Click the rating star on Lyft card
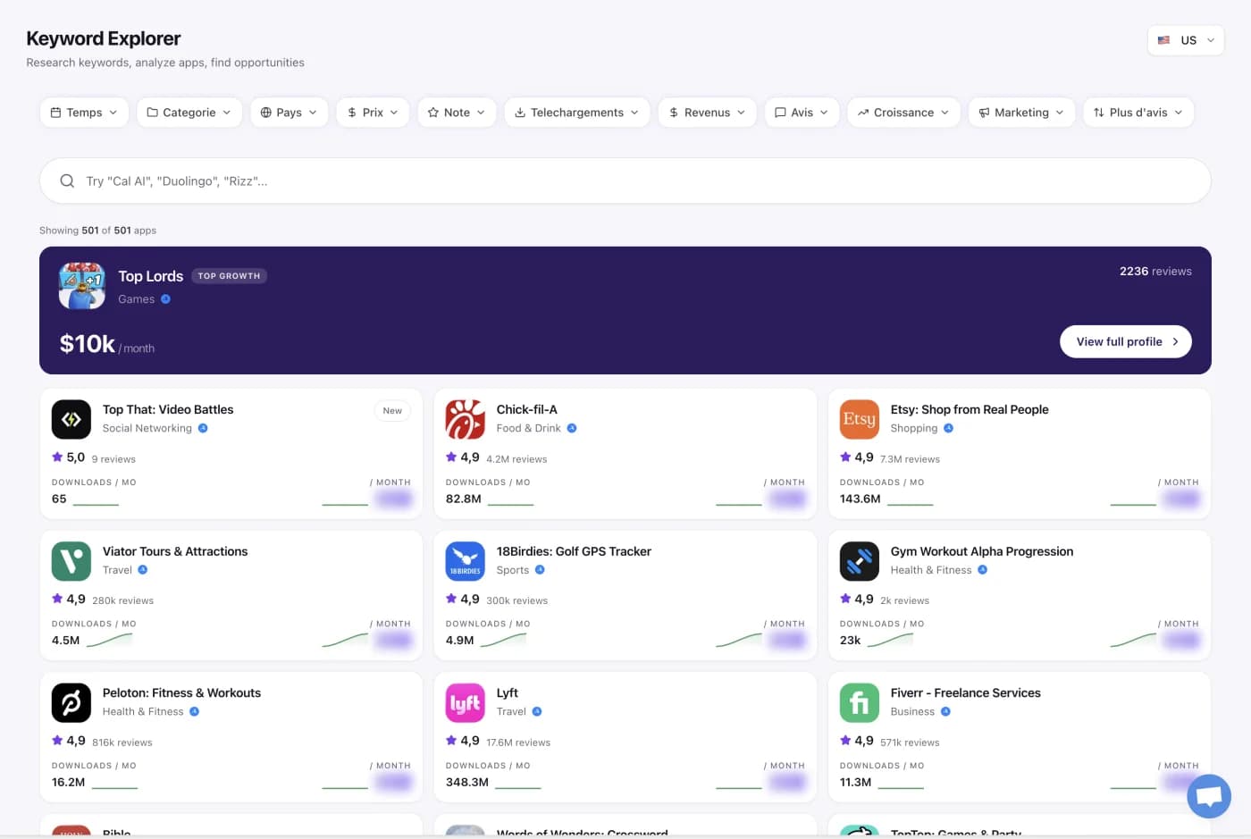Viewport: 1251px width, 839px height. [451, 741]
